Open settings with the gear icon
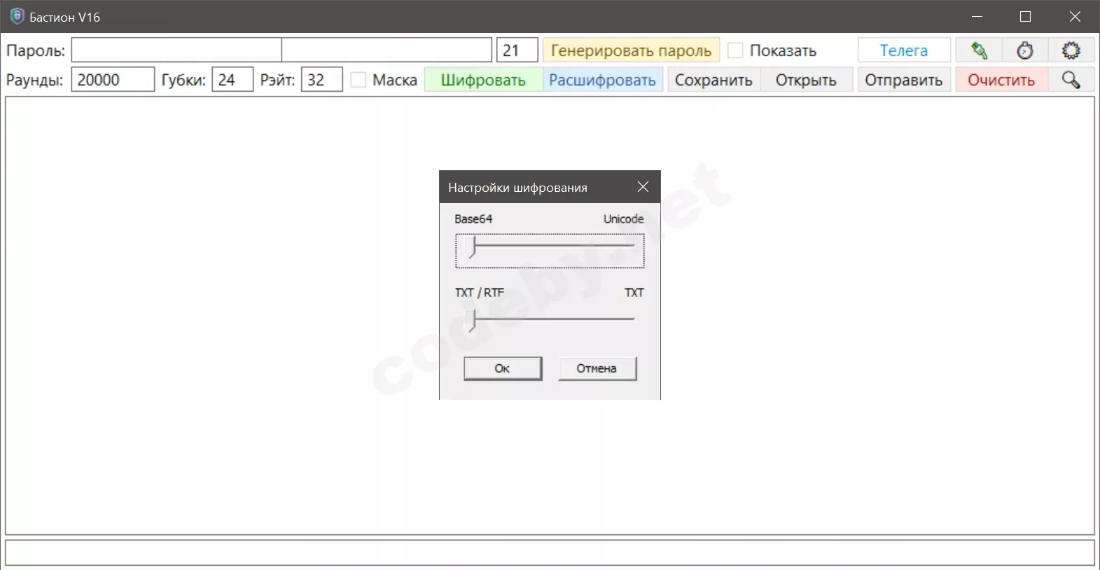 [x=1071, y=50]
